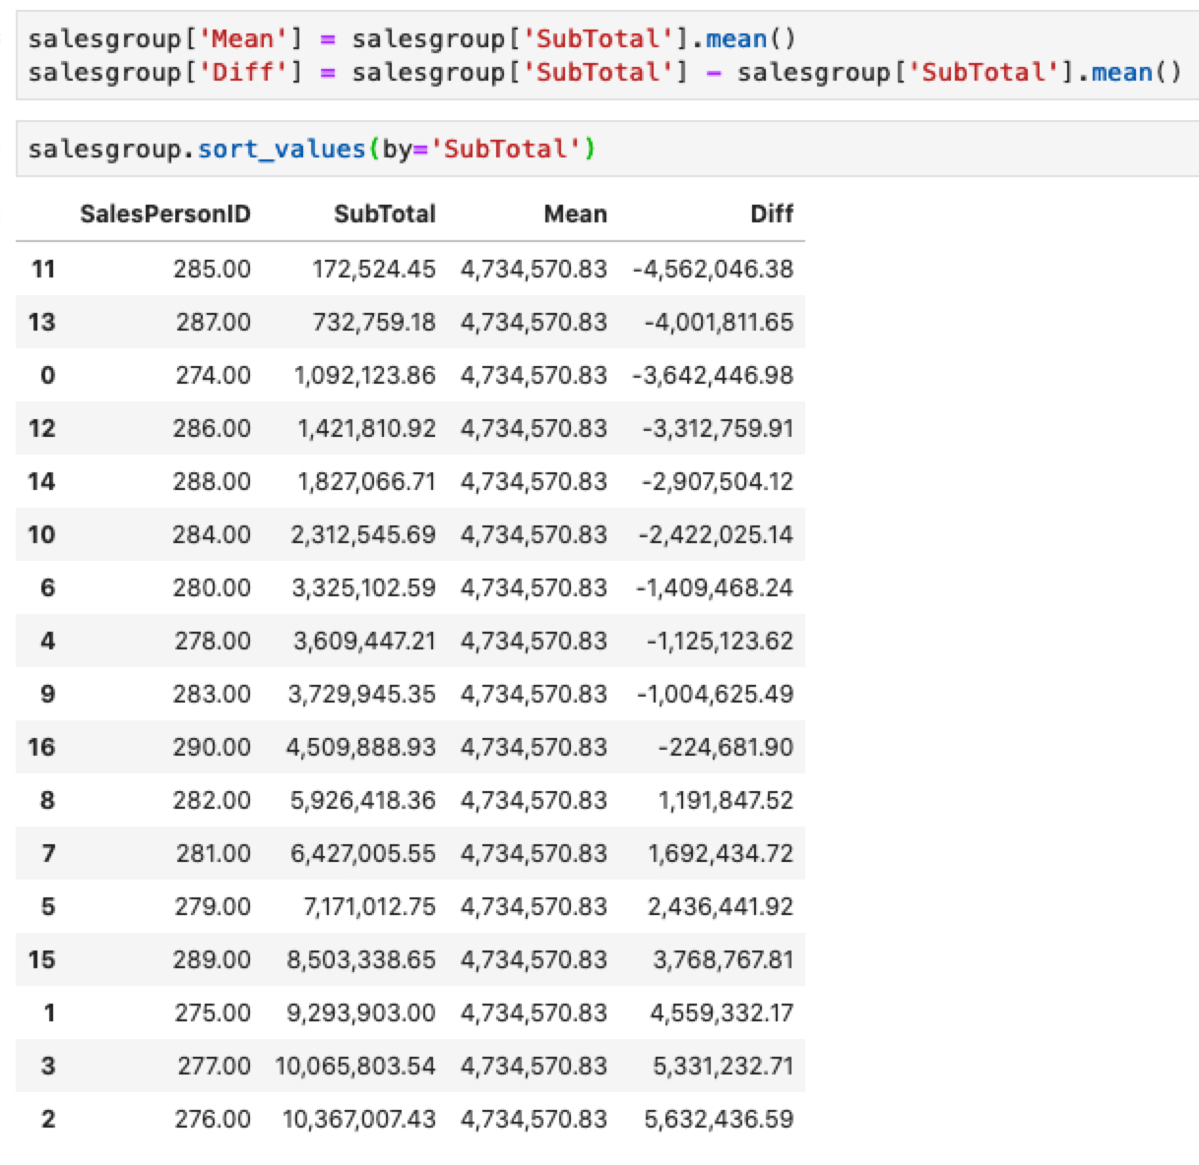Click the SalesPersonID column header
Viewport: 1199px width, 1165px height.
tap(165, 215)
